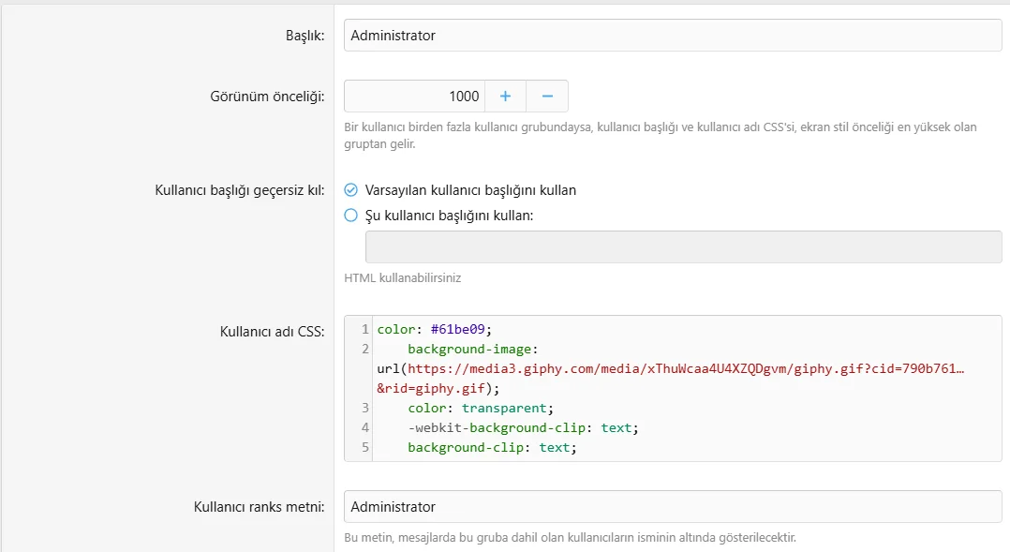Click the 'Kullanıcı adı CSS:' field label
The height and width of the screenshot is (552, 1010).
272,332
